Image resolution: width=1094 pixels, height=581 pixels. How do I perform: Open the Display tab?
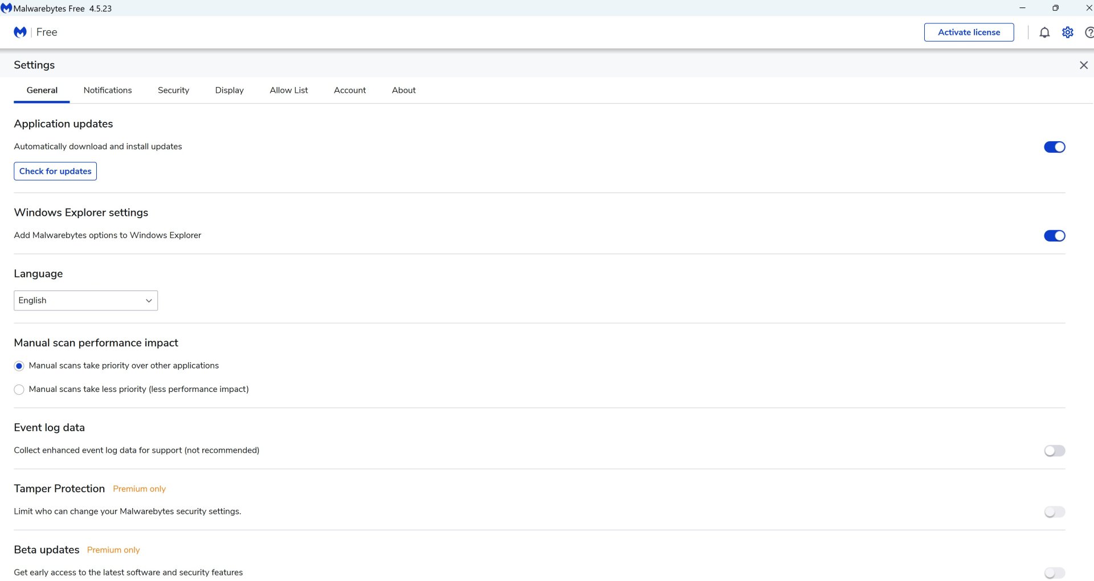[230, 91]
